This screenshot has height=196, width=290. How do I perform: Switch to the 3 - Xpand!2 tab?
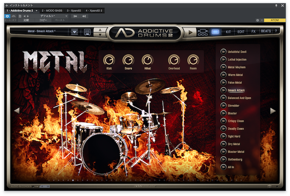tap(74, 11)
